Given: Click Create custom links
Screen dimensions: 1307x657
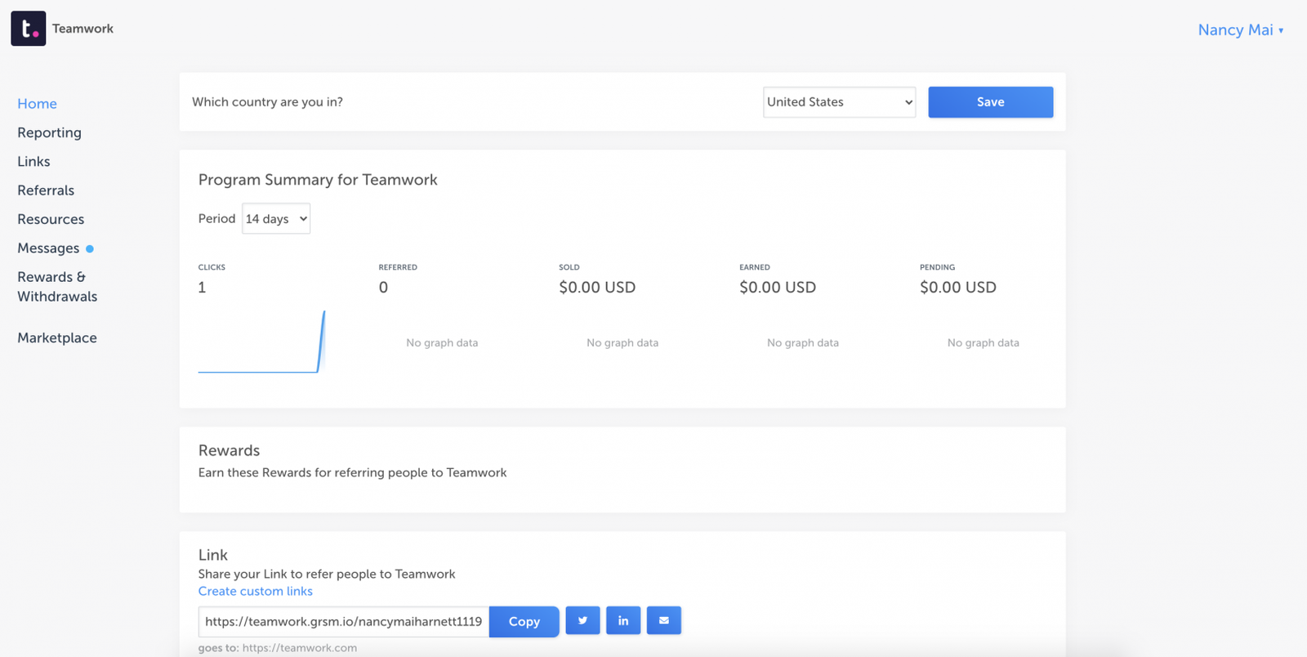Looking at the screenshot, I should click(256, 591).
